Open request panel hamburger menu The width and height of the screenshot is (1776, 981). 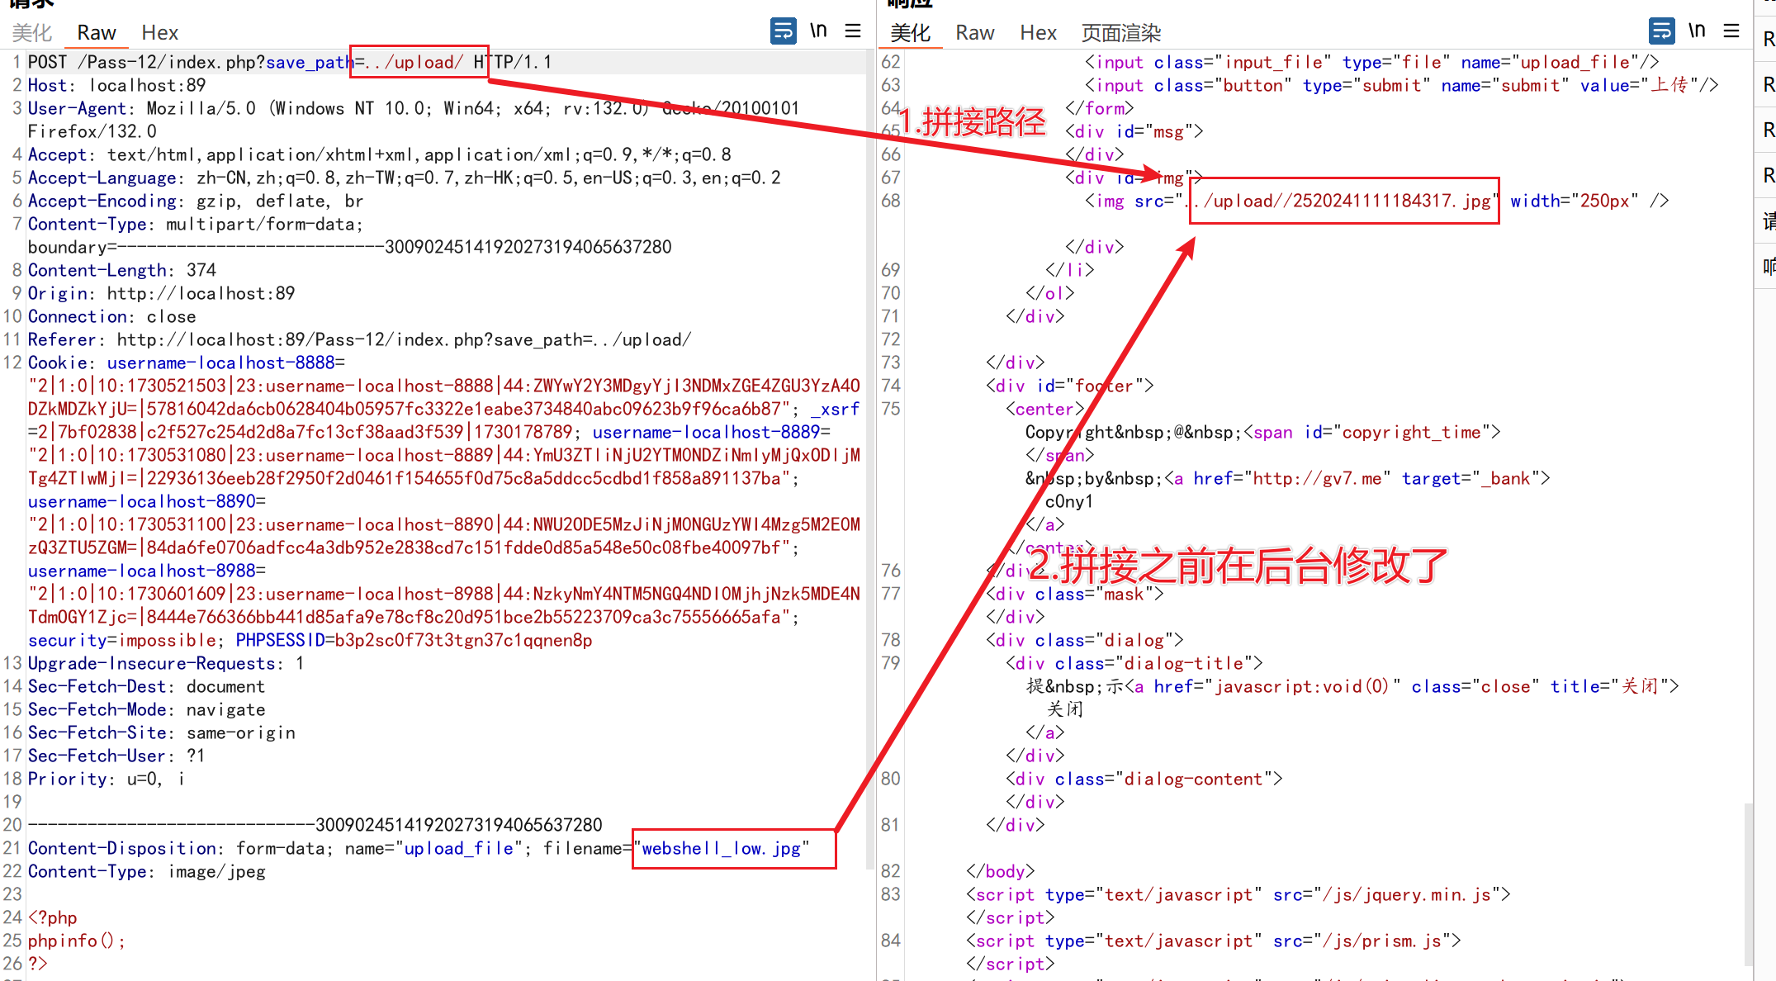tap(853, 31)
